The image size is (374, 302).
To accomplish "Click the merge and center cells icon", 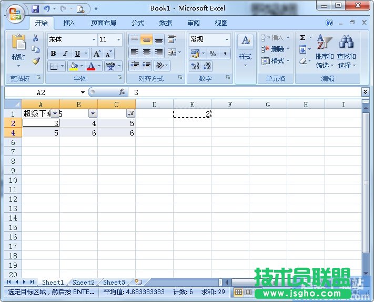I will pyautogui.click(x=171, y=53).
